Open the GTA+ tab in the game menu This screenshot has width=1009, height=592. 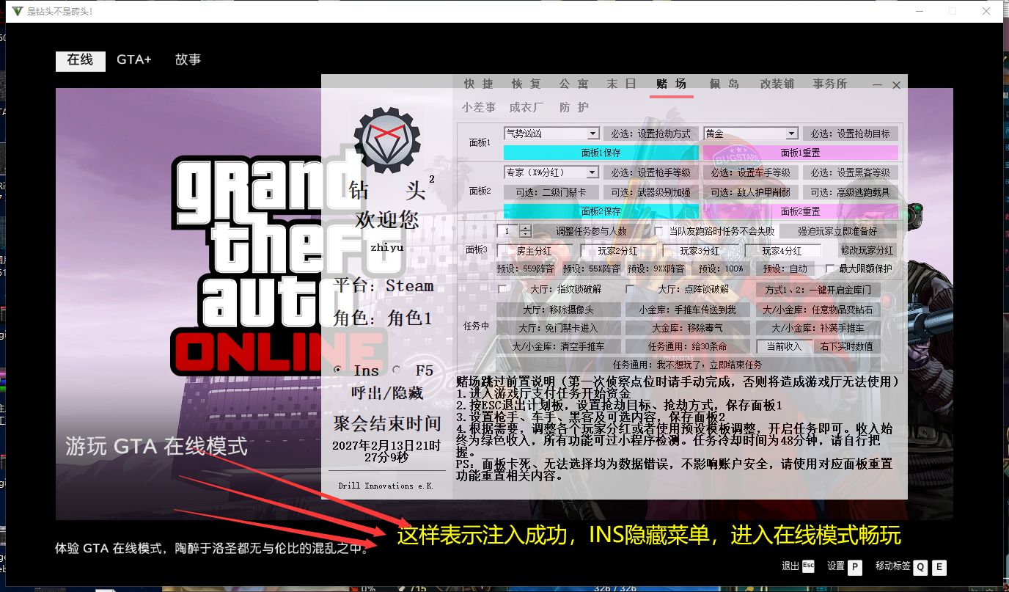point(134,60)
